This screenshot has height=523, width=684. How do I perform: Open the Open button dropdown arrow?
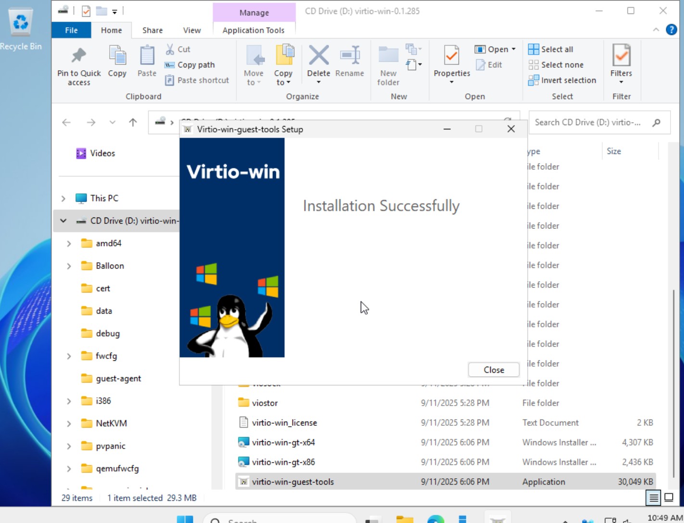[514, 49]
